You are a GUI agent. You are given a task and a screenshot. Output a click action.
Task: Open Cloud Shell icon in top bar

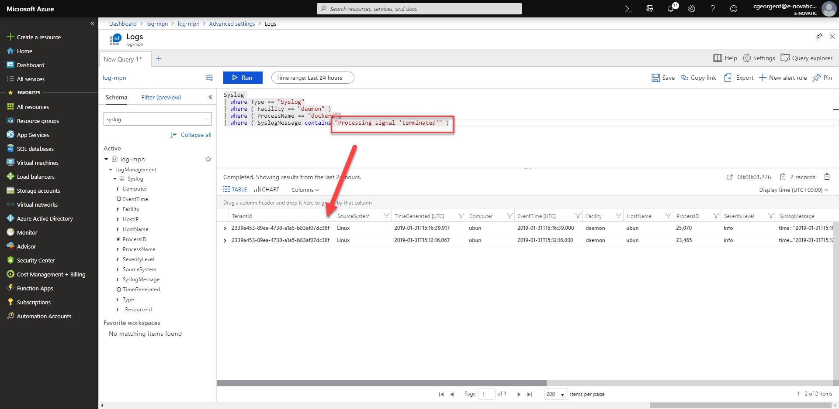tap(628, 9)
